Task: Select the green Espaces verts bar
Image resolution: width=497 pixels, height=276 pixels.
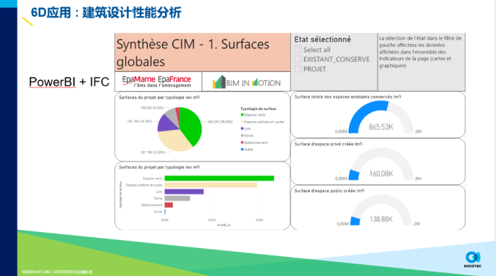Action: pyautogui.click(x=219, y=178)
